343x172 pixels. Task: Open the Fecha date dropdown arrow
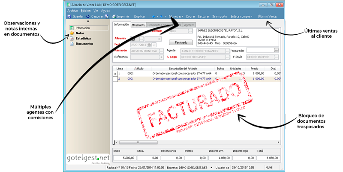[x=154, y=45]
